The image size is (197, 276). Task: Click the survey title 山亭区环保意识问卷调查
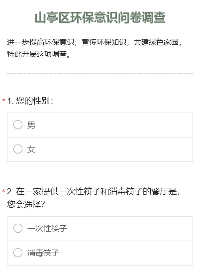[x=100, y=18]
